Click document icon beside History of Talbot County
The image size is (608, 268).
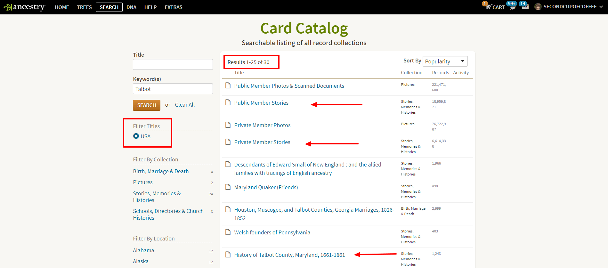tap(228, 255)
